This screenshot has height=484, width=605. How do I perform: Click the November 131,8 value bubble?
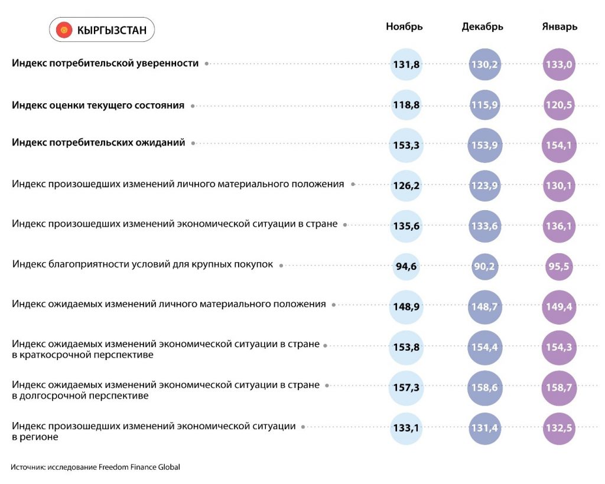[x=406, y=64]
